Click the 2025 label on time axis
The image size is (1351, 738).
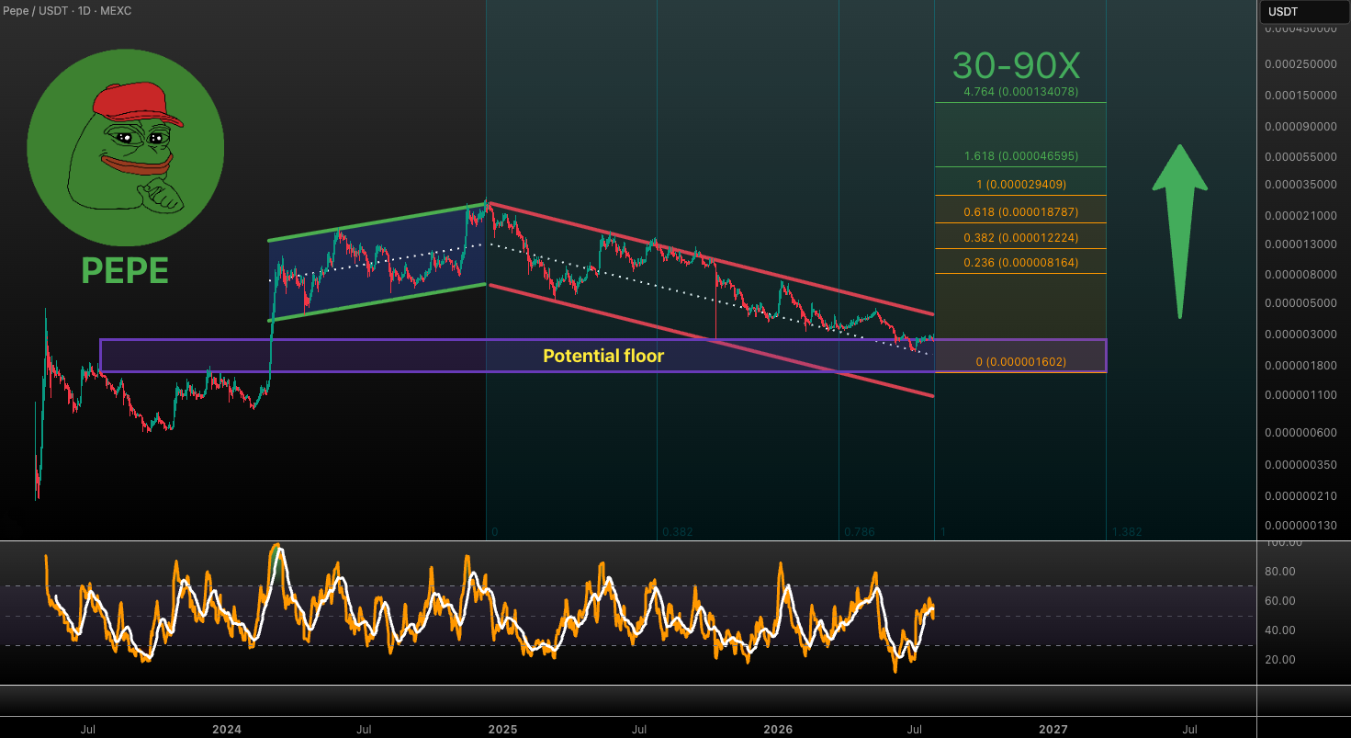coord(502,729)
